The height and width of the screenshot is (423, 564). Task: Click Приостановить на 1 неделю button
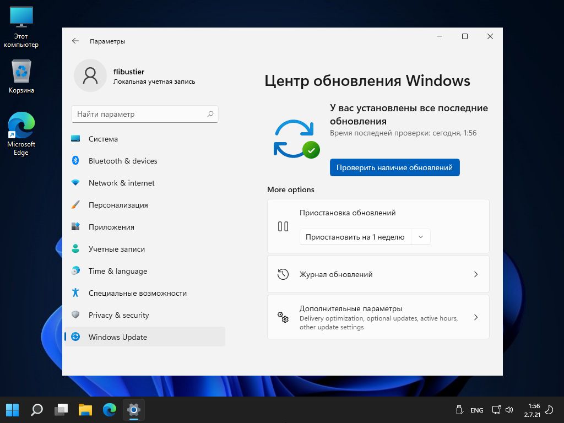click(355, 237)
